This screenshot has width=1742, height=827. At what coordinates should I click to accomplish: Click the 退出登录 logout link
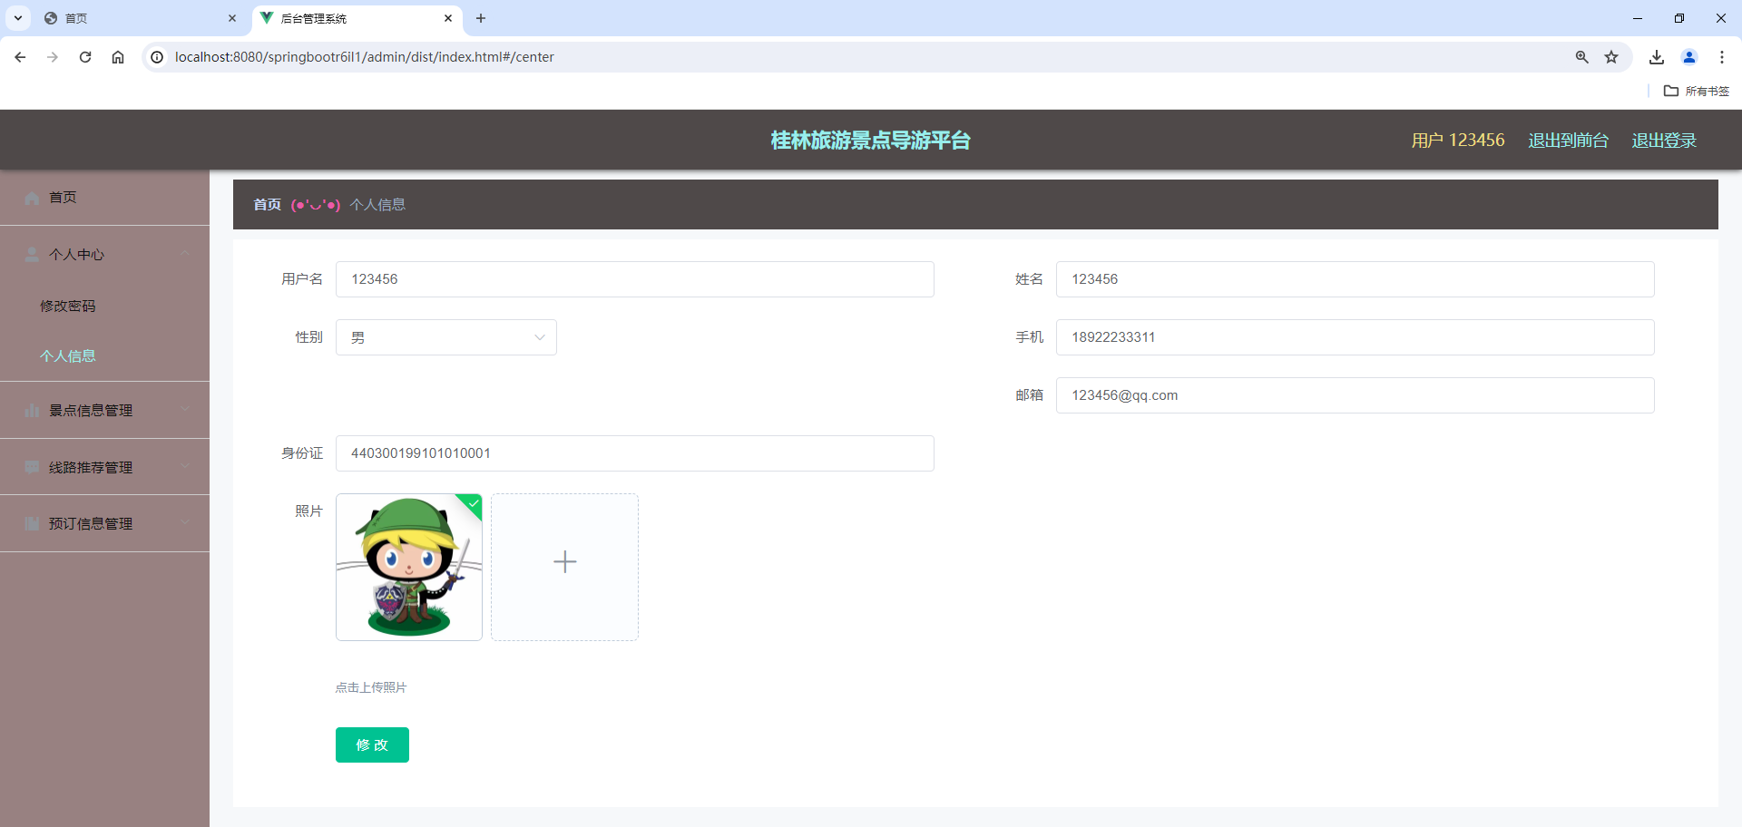pos(1663,140)
